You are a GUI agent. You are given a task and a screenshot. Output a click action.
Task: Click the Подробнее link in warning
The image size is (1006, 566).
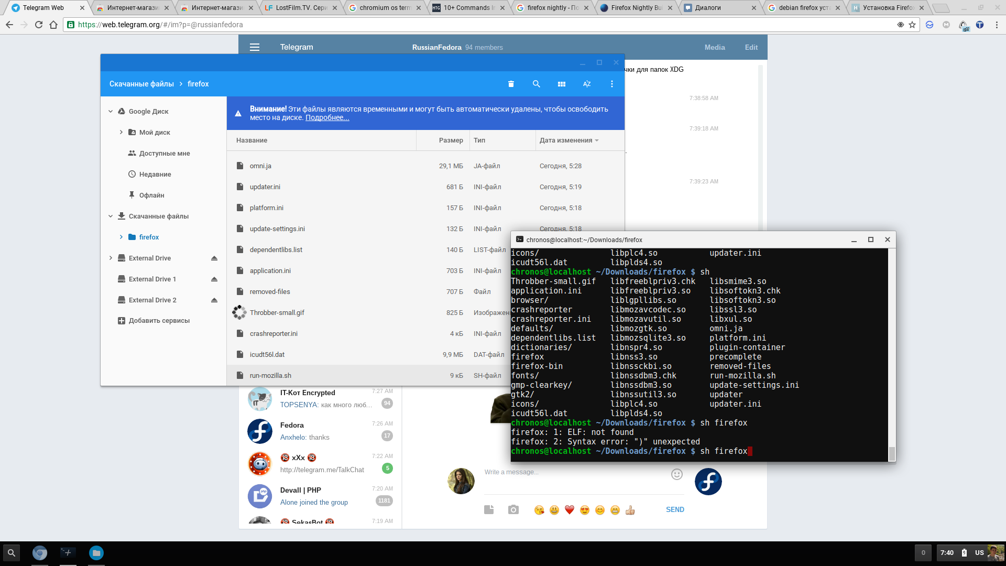point(327,118)
